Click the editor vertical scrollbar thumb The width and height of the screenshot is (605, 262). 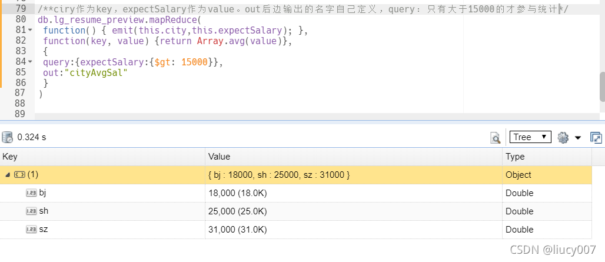point(602,86)
